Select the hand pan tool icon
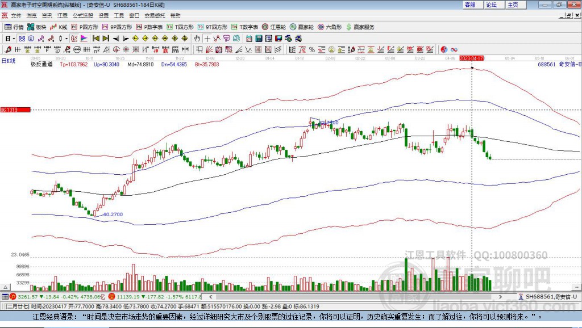The image size is (582, 328). coord(197,39)
